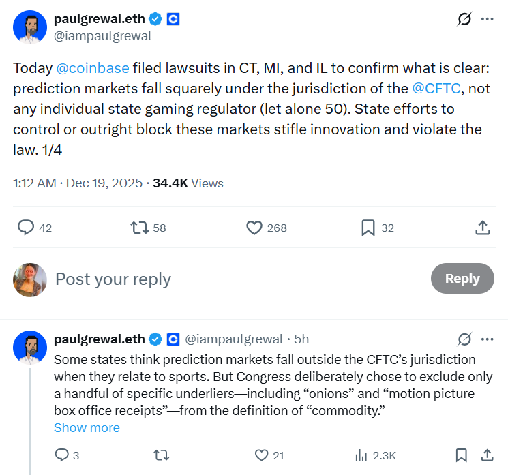Share the main post via the share icon
The width and height of the screenshot is (508, 475).
tap(482, 228)
